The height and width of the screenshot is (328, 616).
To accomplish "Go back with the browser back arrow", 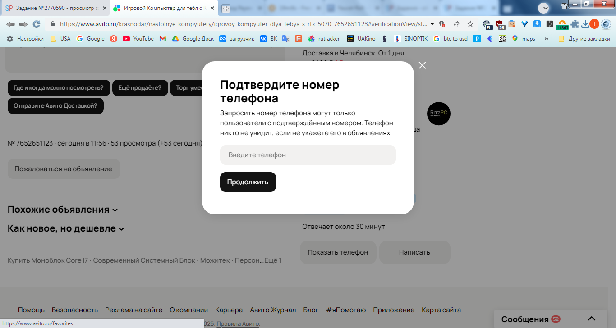I will pyautogui.click(x=10, y=24).
